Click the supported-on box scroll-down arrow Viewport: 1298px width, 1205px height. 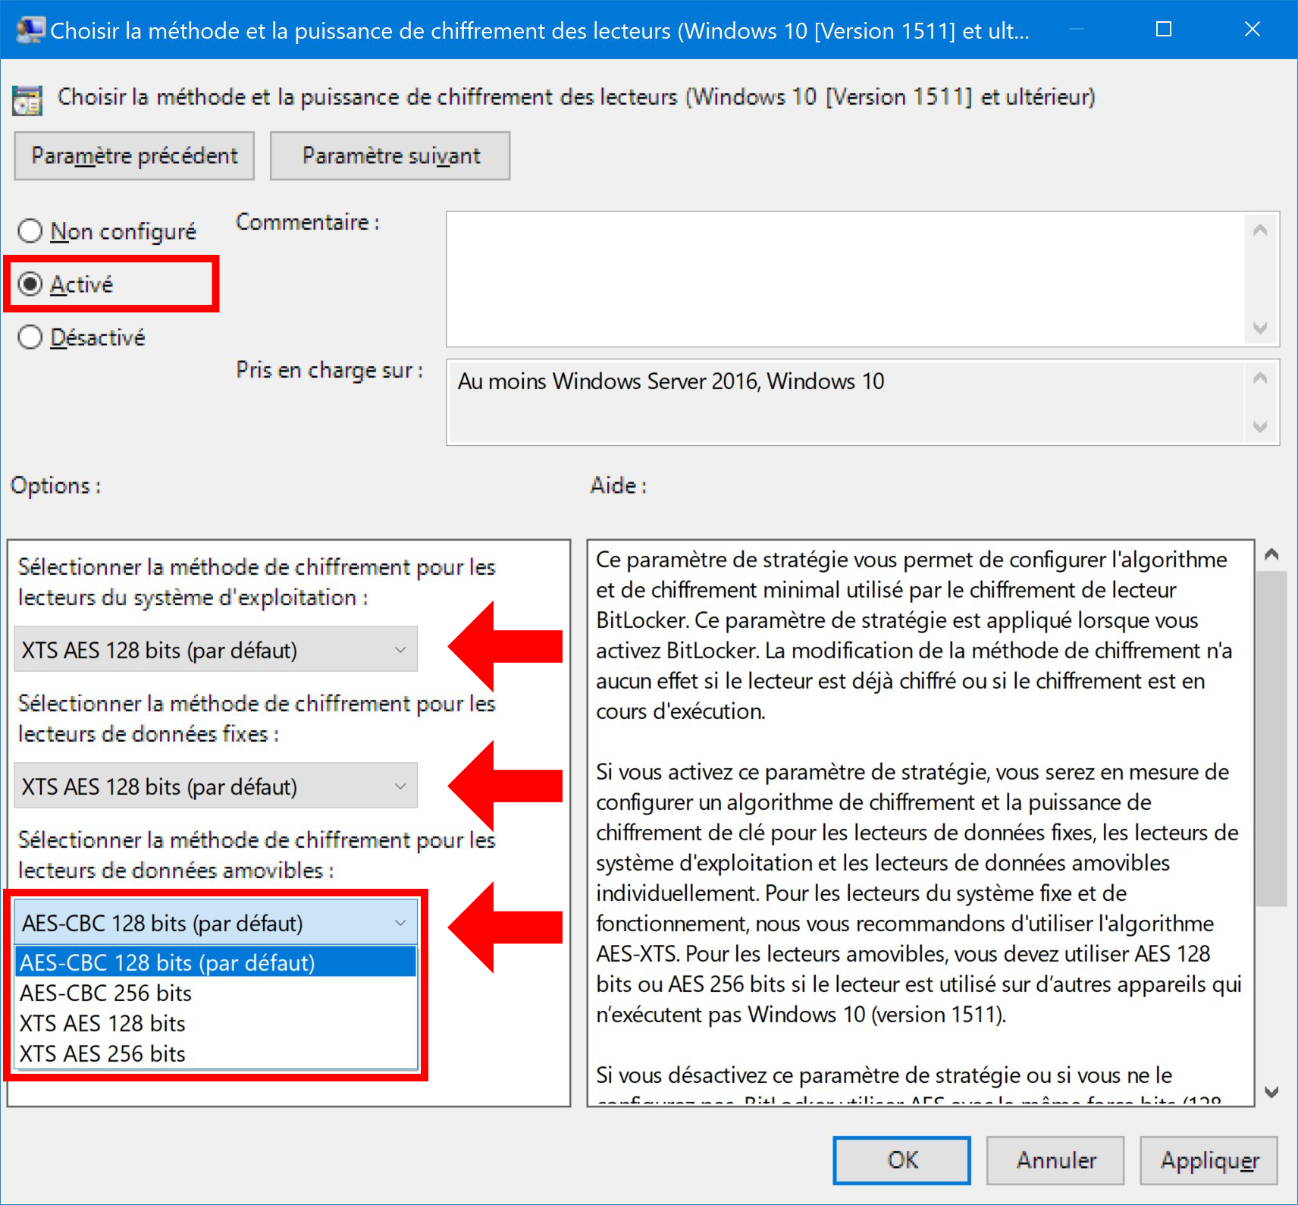1260,426
